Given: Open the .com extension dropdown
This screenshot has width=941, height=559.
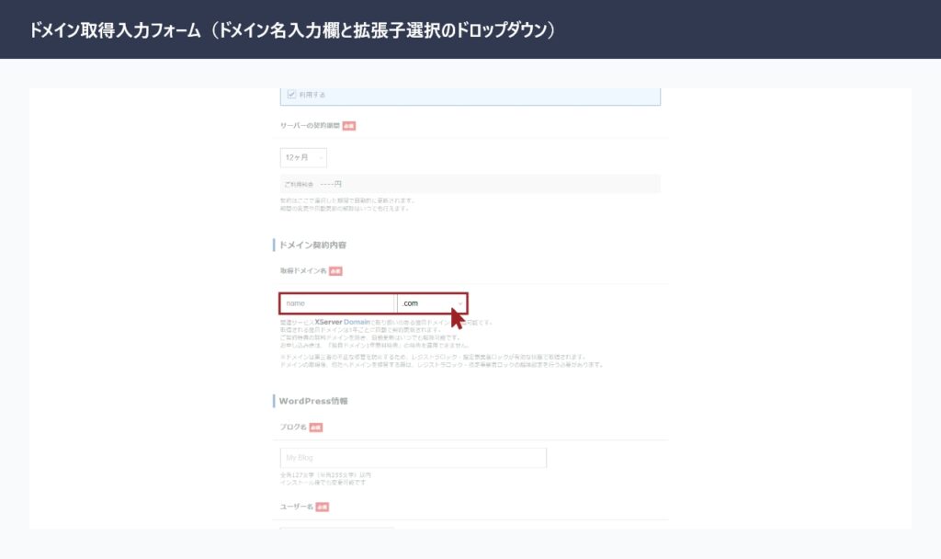Looking at the screenshot, I should (x=432, y=303).
